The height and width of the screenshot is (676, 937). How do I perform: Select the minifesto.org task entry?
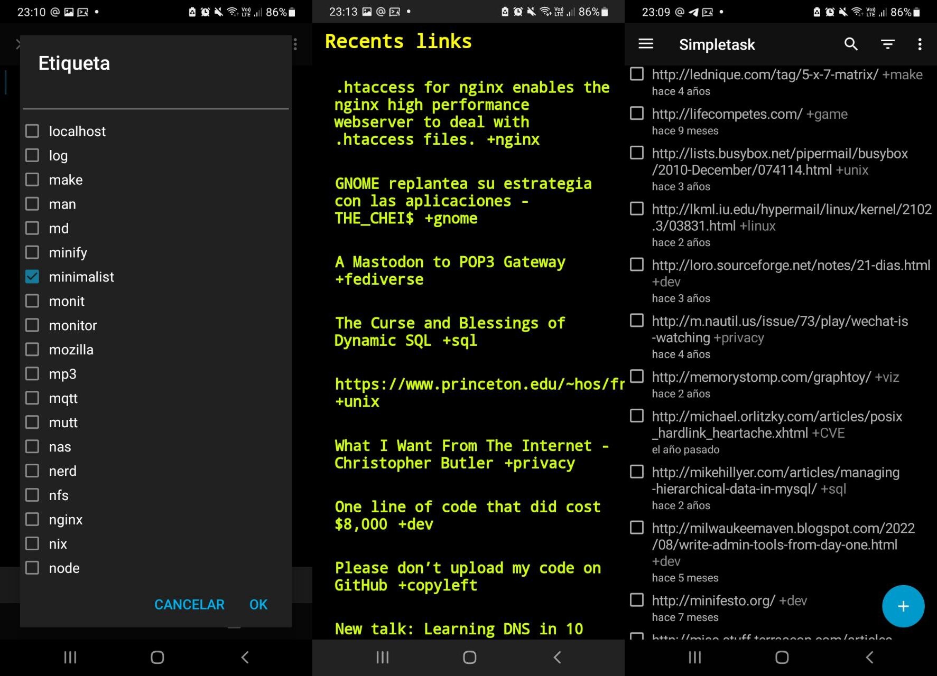[729, 608]
